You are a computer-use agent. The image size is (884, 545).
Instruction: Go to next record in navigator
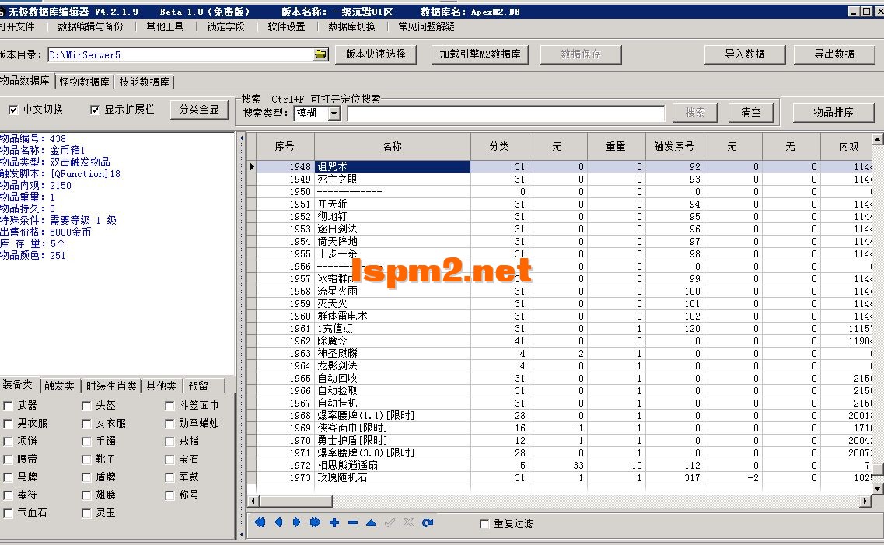coord(296,522)
